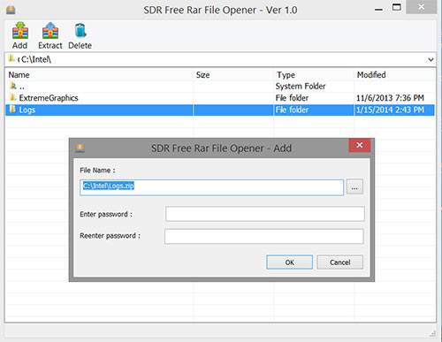Browse for file with the '...' button
The width and height of the screenshot is (442, 342).
point(354,186)
